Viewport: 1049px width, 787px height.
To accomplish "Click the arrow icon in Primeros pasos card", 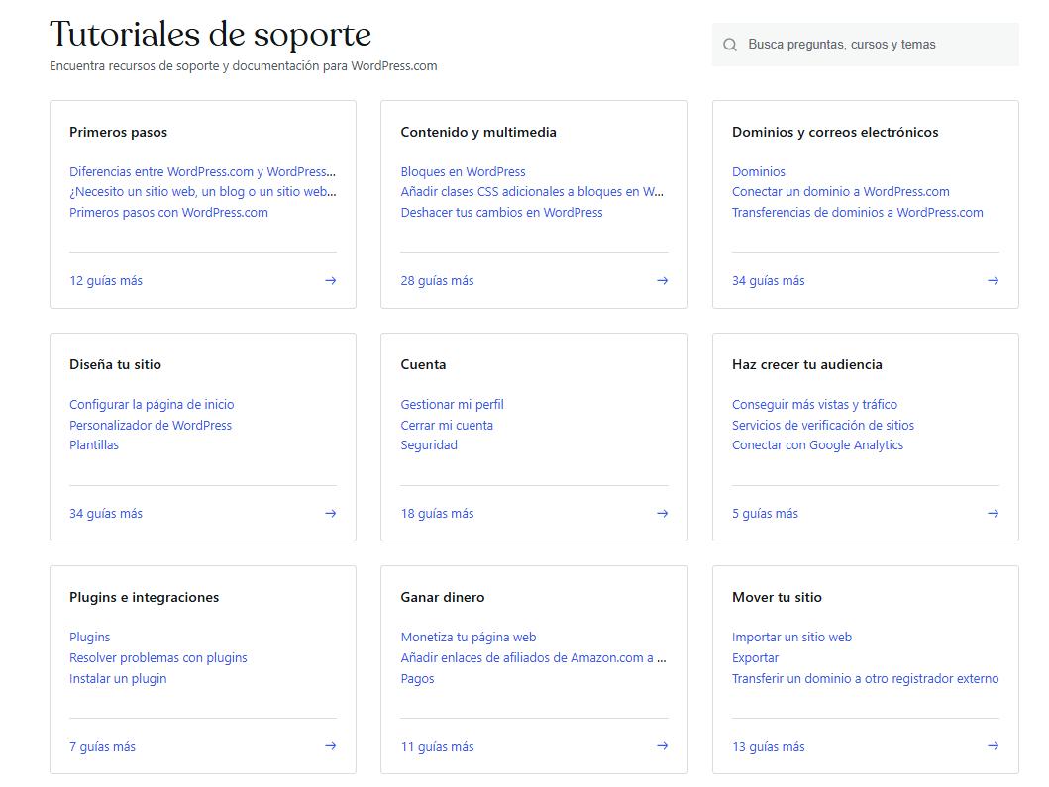I will [x=330, y=280].
